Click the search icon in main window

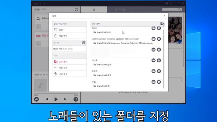pyautogui.click(x=179, y=9)
